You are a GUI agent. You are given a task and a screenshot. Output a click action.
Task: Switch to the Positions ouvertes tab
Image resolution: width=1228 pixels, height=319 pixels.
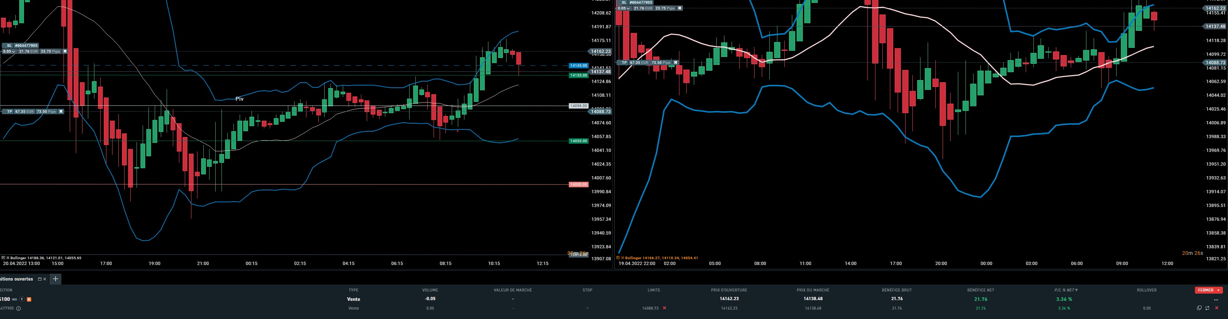pyautogui.click(x=17, y=279)
